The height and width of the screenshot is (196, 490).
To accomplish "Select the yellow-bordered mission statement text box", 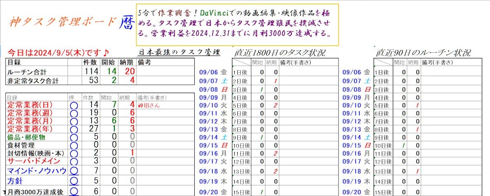I will click(237, 24).
